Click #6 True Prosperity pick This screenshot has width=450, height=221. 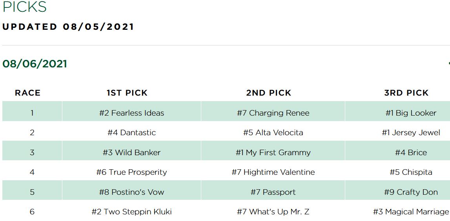tap(131, 172)
